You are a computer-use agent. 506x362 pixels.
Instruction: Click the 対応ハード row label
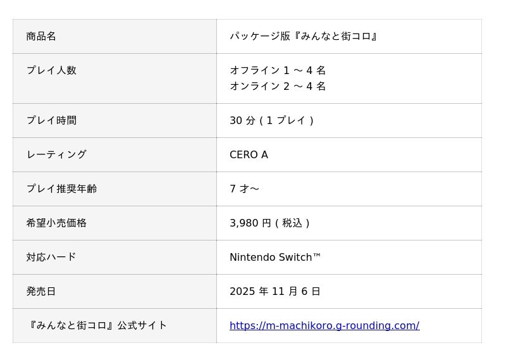point(51,258)
